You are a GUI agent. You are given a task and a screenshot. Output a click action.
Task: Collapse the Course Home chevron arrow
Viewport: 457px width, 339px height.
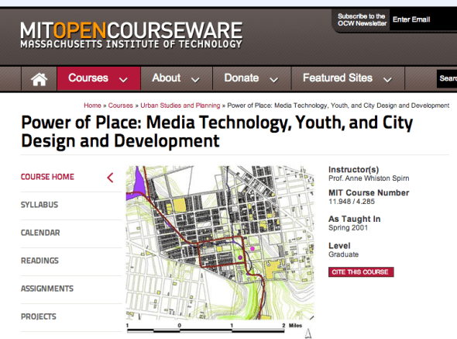point(110,178)
